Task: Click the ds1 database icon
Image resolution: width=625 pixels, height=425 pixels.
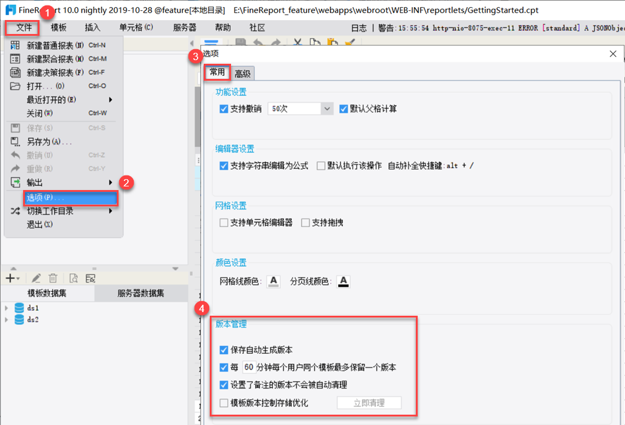Action: [x=19, y=308]
